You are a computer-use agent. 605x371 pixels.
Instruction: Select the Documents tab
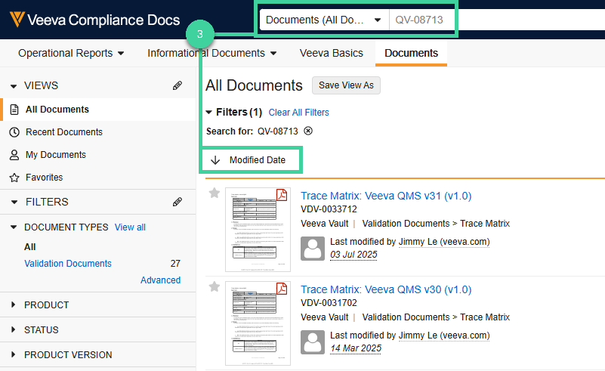(x=411, y=53)
